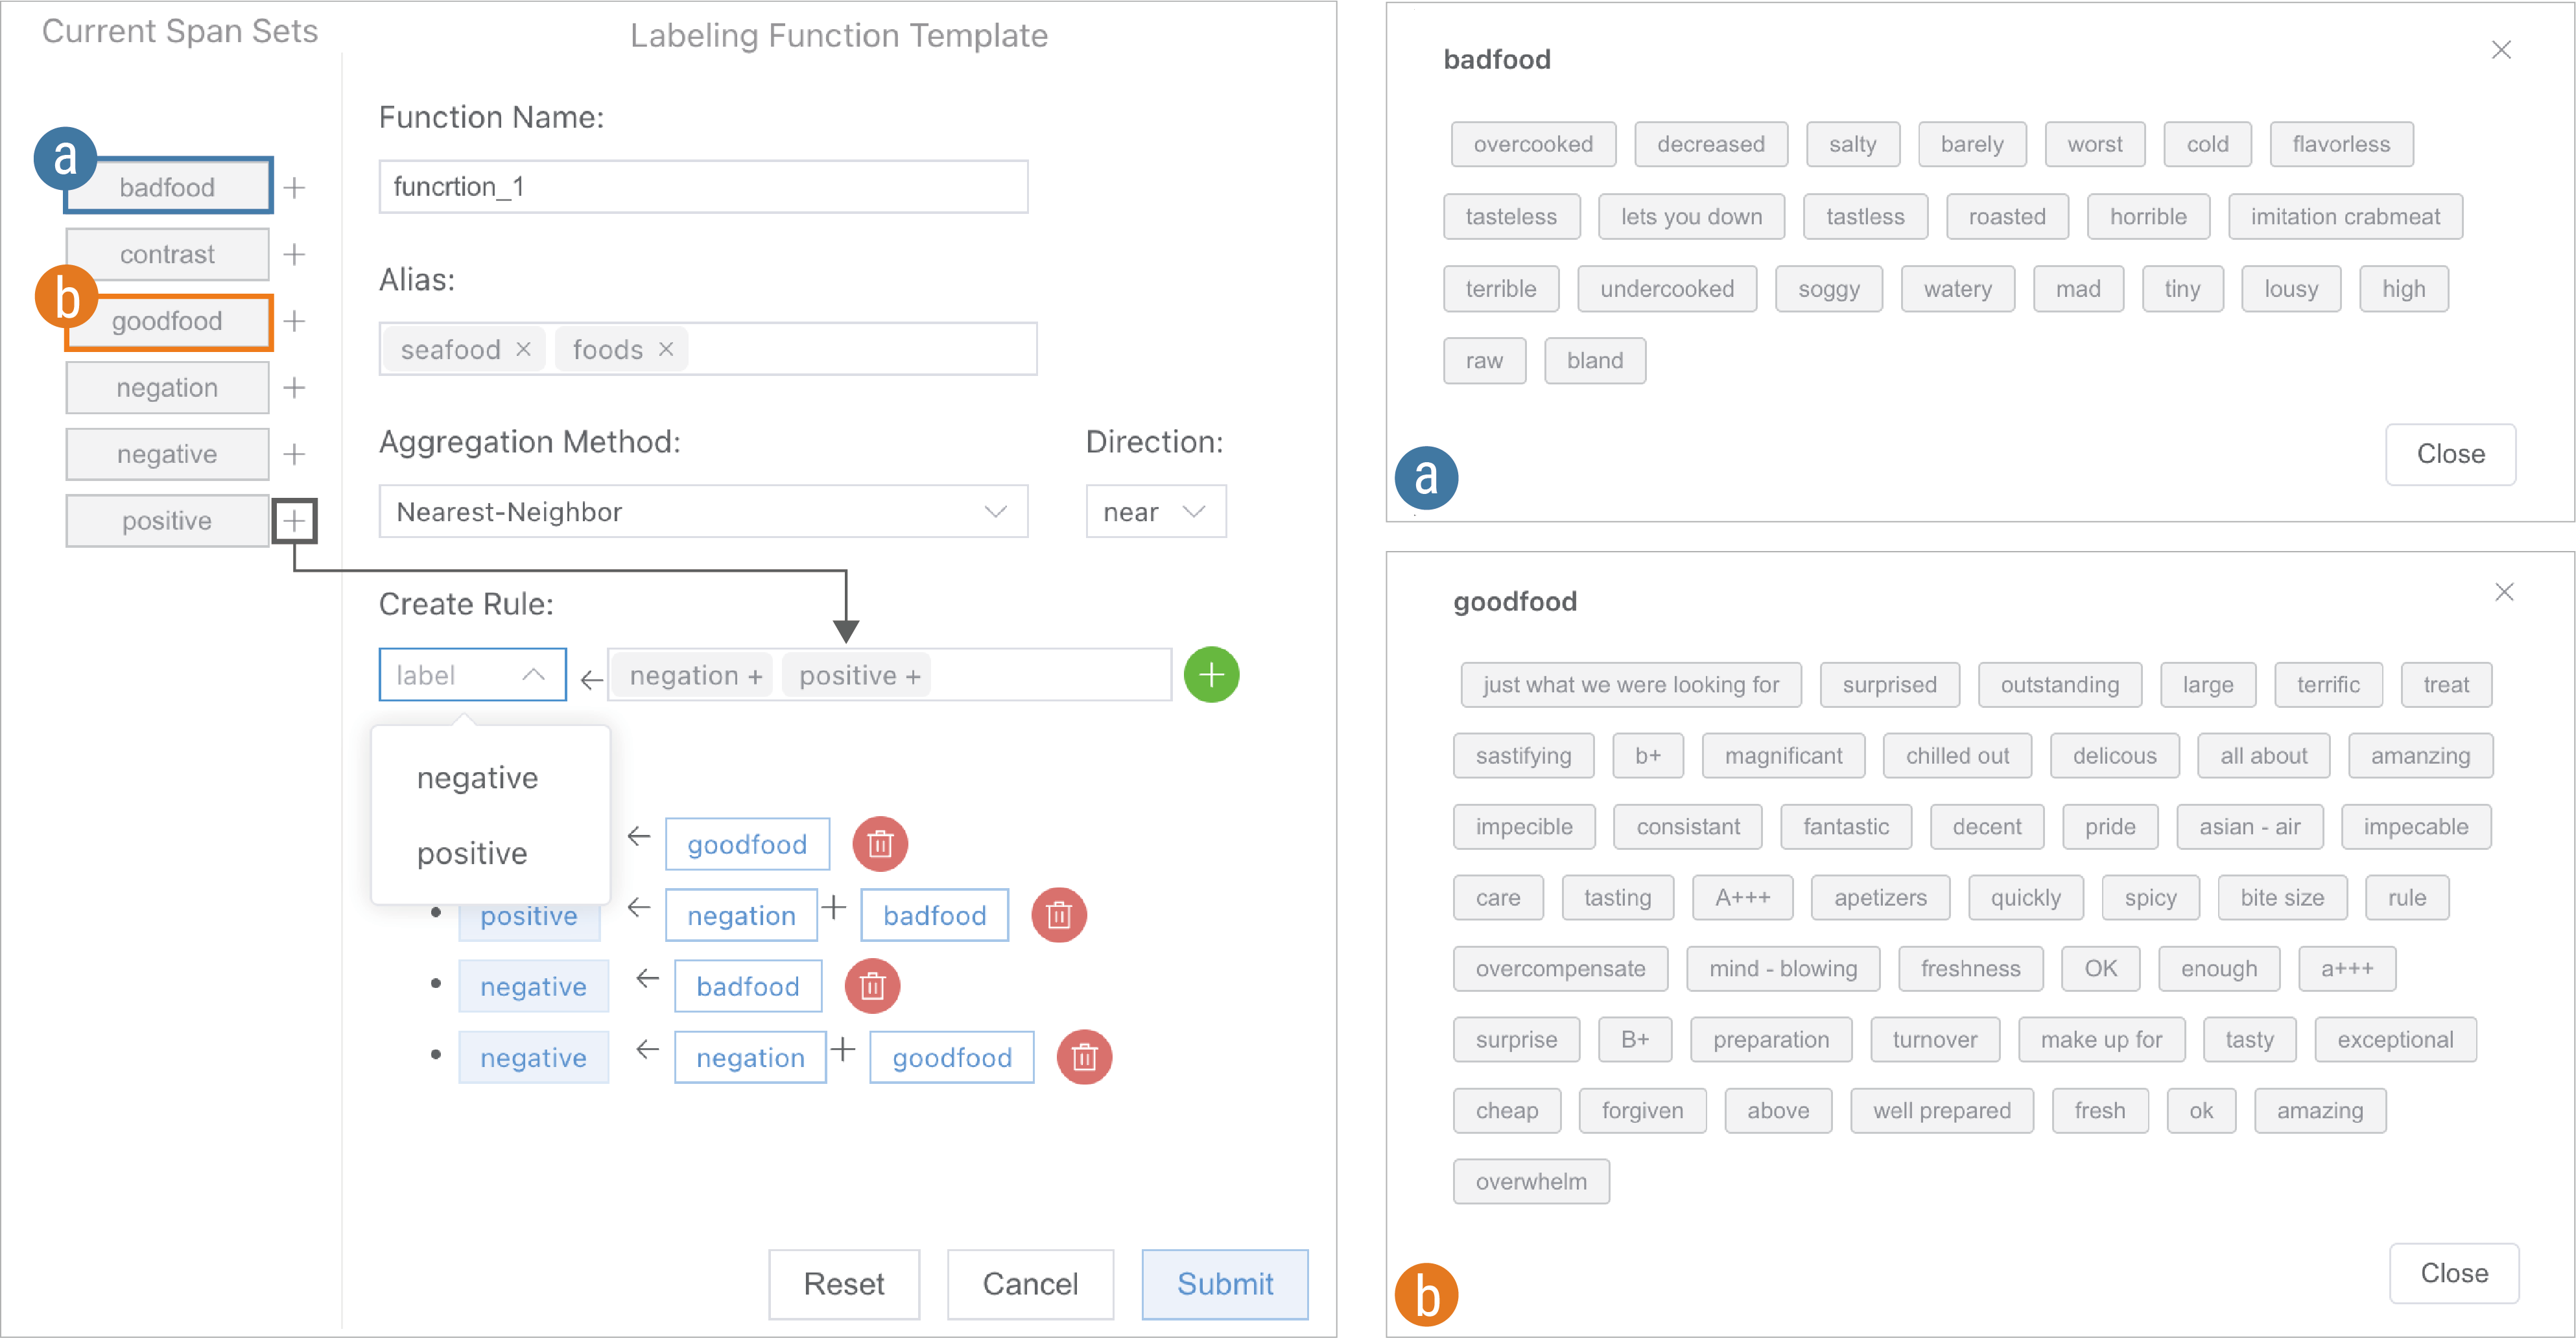Open the Aggregation Method dropdown

click(x=703, y=512)
